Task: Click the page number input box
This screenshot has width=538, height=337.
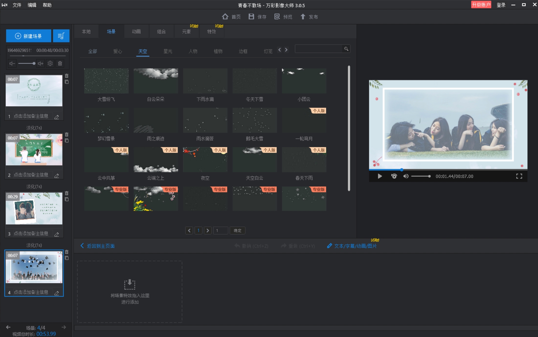Action: pyautogui.click(x=221, y=230)
